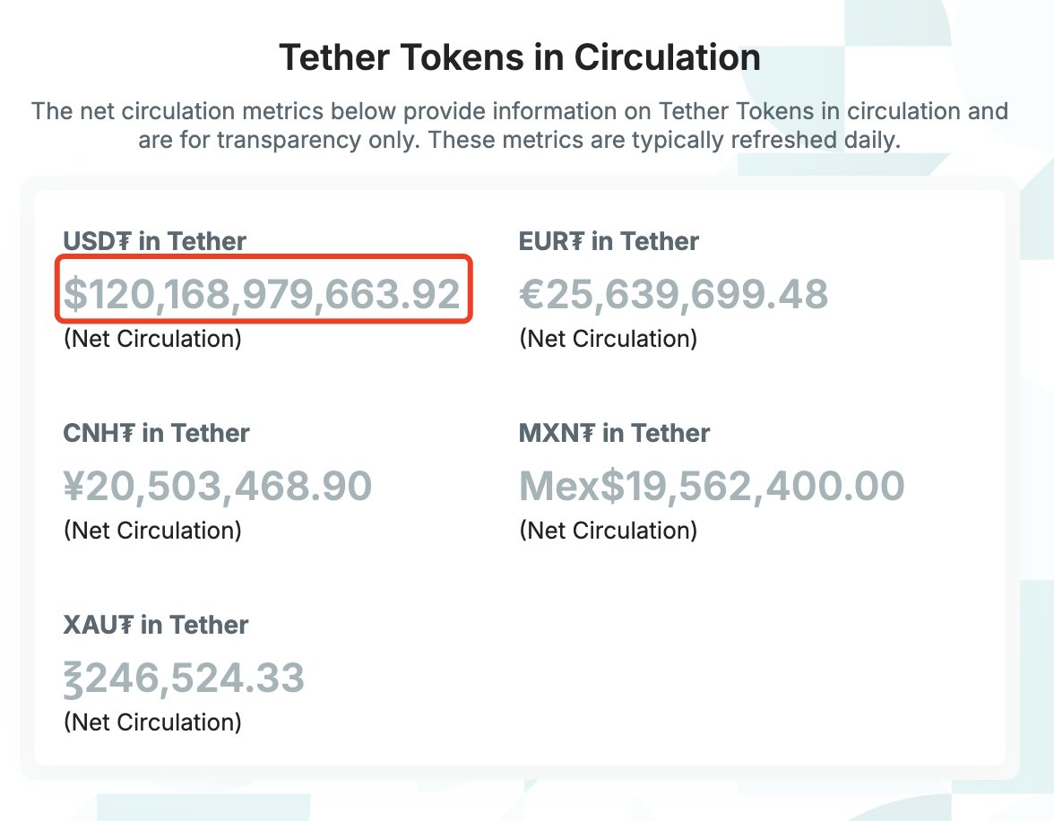Click Net Circulation caption under EUR₮ amount
1054x821 pixels.
coord(608,339)
